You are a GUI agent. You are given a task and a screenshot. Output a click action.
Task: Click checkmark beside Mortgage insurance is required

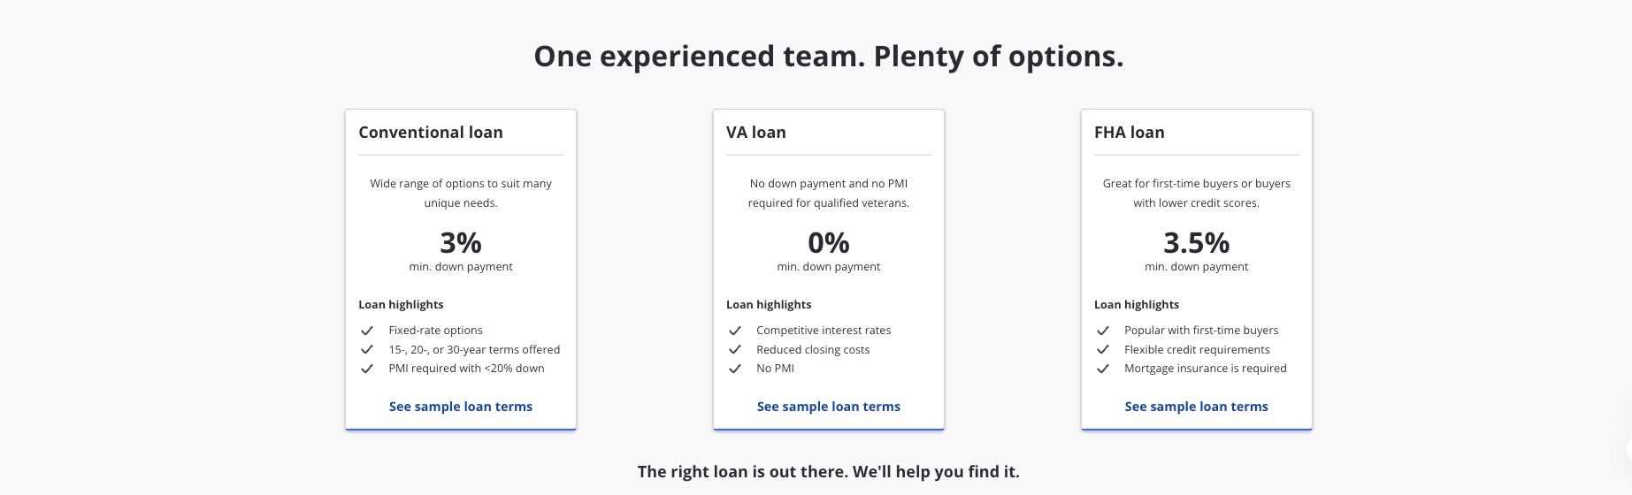coord(1103,369)
